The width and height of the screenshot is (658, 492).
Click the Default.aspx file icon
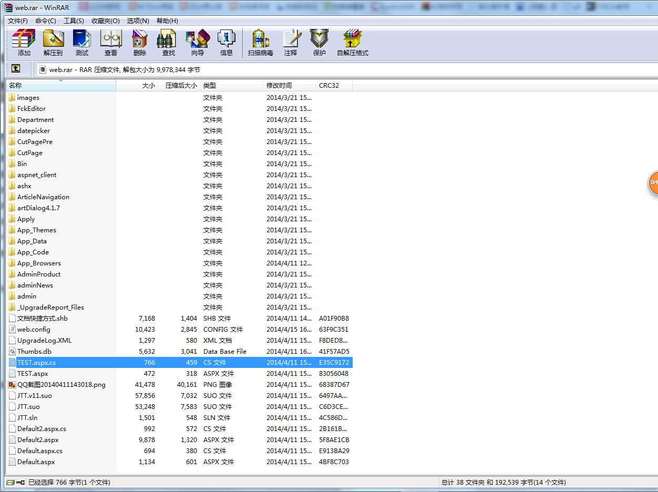[12, 462]
